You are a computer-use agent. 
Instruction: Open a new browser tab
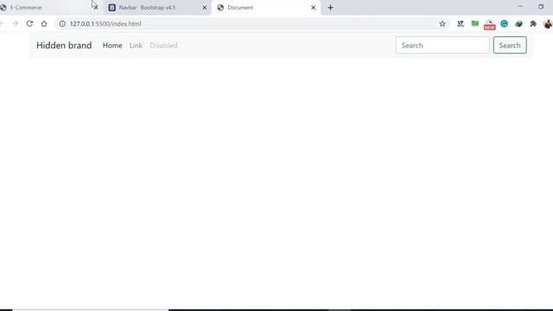pyautogui.click(x=330, y=8)
